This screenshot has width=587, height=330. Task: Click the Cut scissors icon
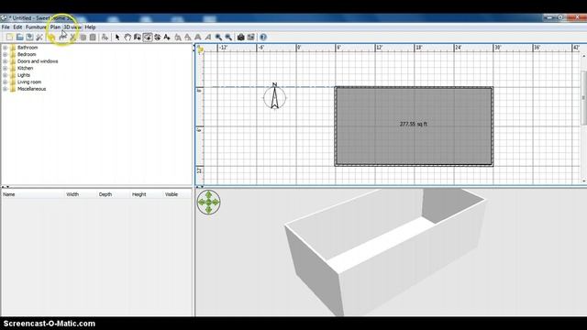click(73, 37)
